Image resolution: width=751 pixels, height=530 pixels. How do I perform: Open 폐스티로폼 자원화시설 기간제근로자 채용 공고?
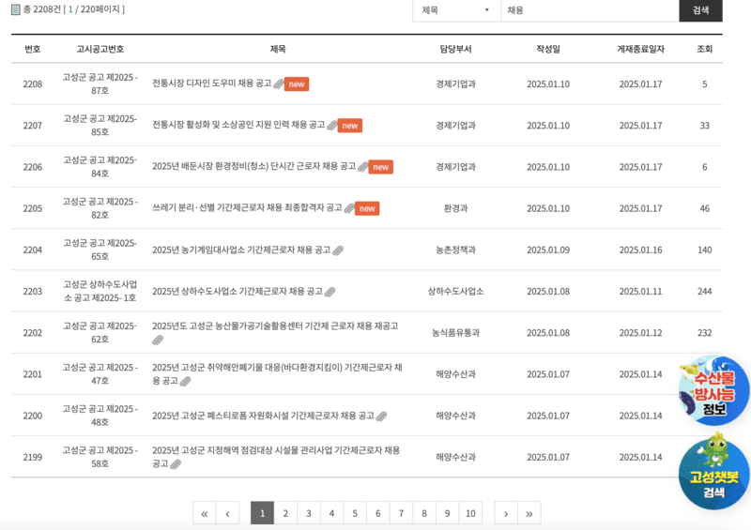(263, 416)
